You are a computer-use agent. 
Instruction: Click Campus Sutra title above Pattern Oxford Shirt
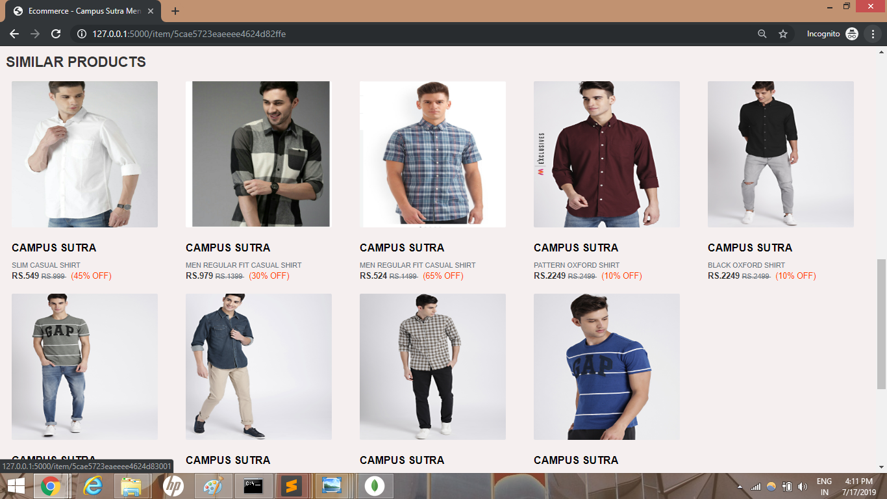tap(576, 248)
